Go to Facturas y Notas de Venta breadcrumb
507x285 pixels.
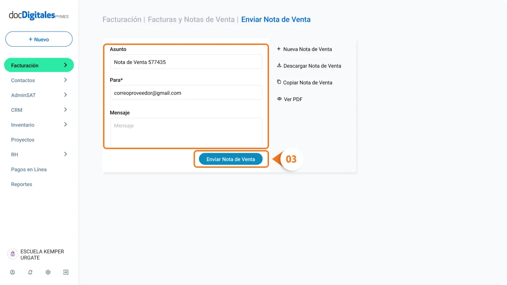coord(191,20)
